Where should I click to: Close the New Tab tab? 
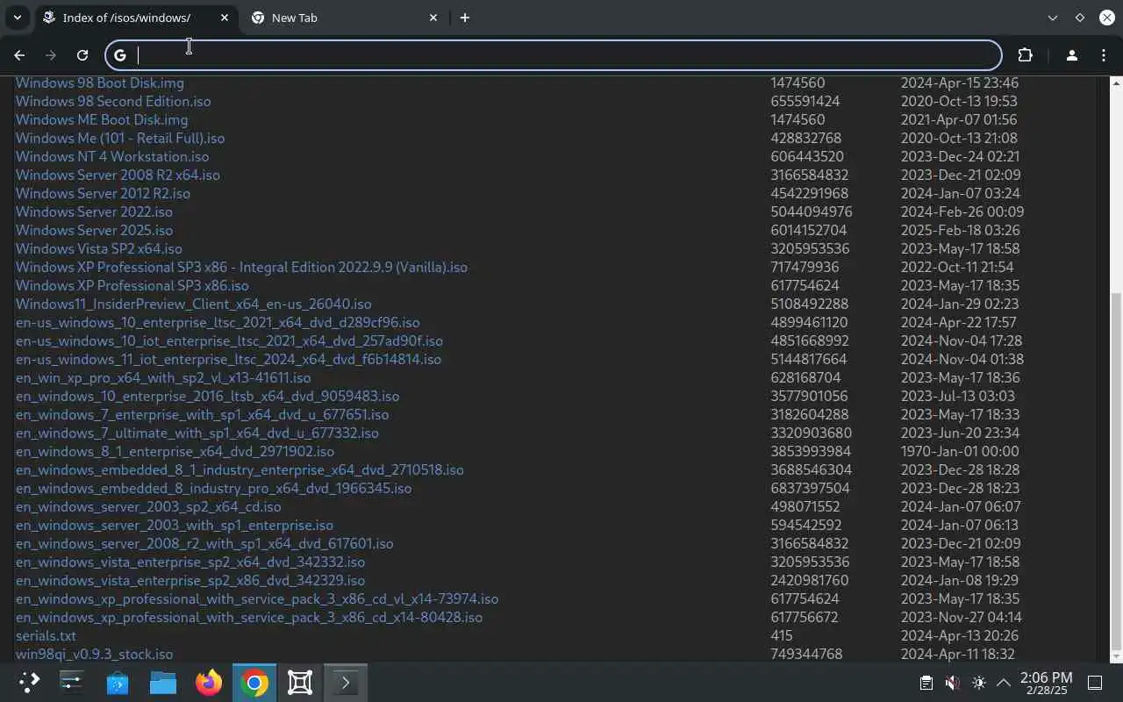click(433, 18)
